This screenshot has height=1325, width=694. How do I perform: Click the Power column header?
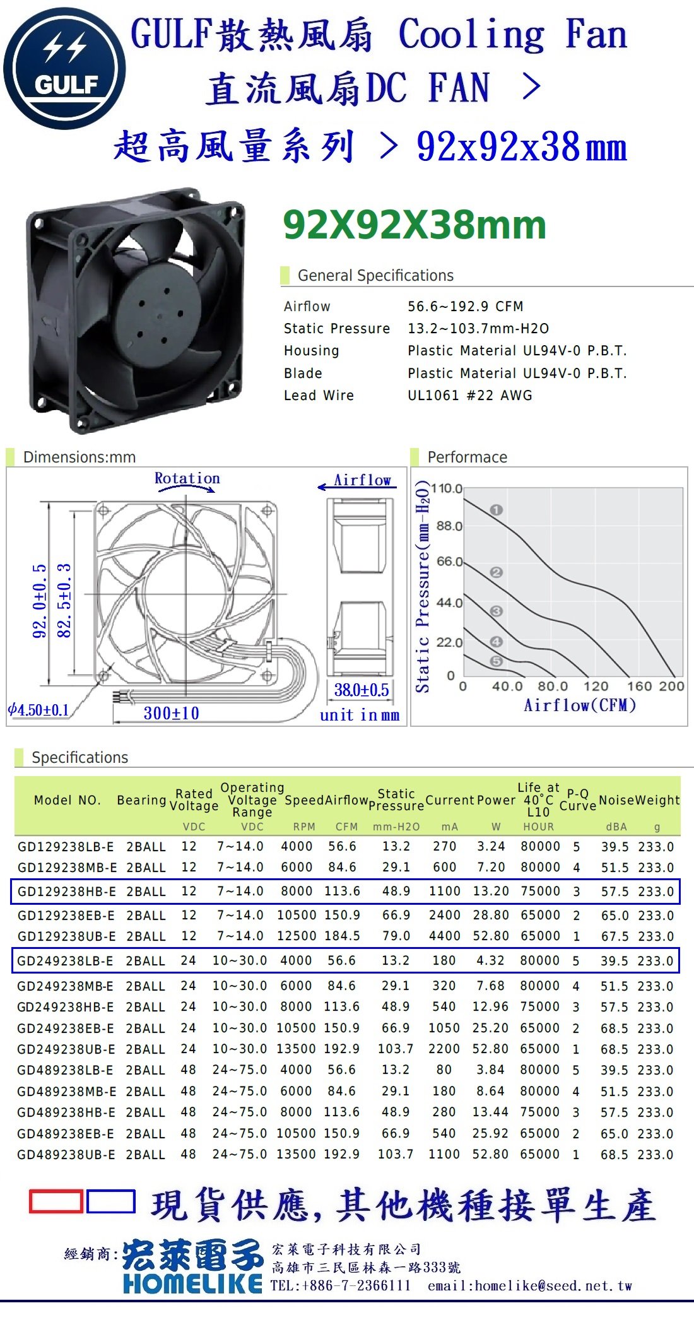point(496,800)
